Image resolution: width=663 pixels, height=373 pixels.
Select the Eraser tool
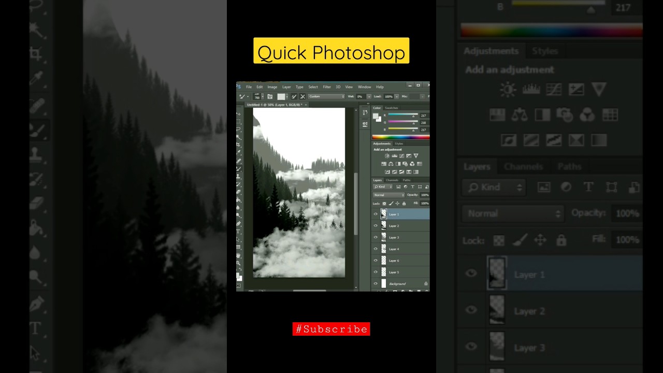click(x=239, y=191)
